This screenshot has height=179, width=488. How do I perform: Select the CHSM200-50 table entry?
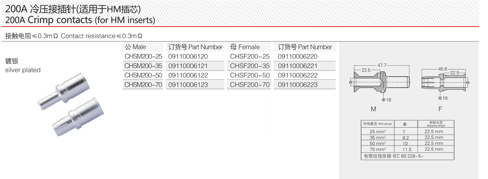(x=143, y=75)
